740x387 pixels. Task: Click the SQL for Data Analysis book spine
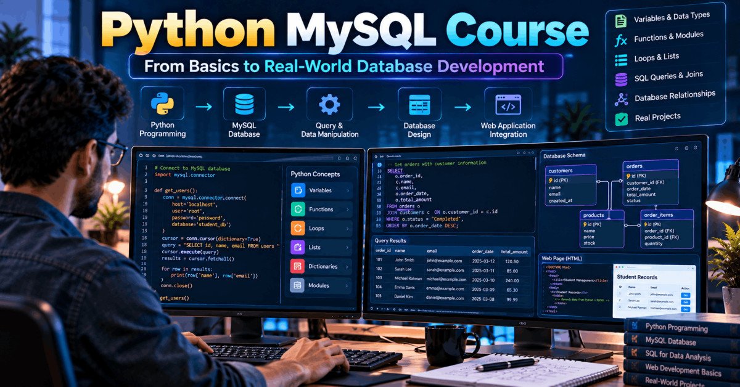[681, 355]
